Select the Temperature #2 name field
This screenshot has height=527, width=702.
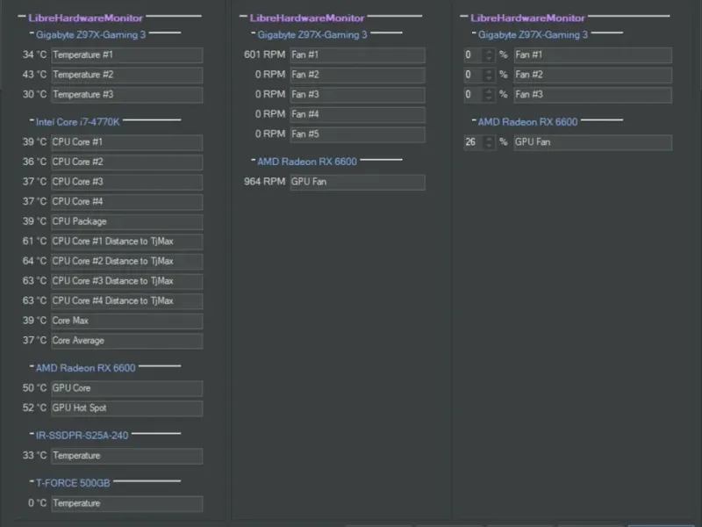[126, 75]
